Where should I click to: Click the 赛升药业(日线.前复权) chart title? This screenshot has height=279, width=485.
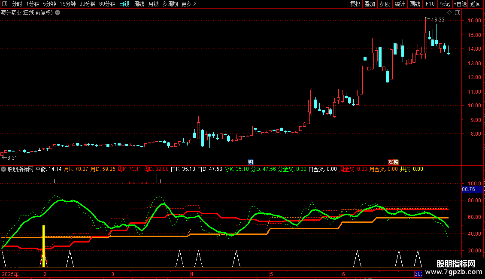27,13
